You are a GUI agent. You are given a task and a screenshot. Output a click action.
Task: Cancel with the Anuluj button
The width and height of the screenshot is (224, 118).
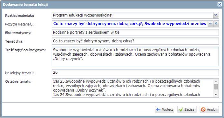pos(209,109)
